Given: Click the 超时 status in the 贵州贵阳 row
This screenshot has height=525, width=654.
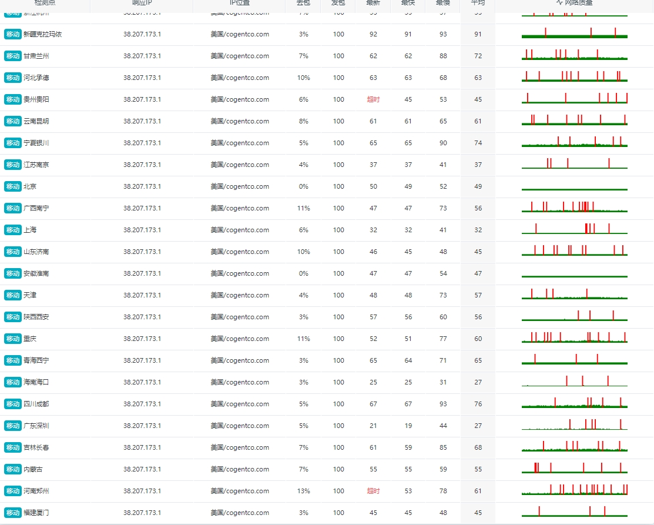Looking at the screenshot, I should coord(373,99).
